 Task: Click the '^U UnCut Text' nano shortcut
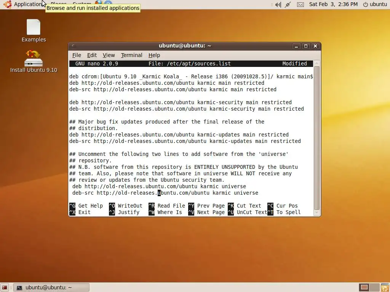pyautogui.click(x=248, y=212)
